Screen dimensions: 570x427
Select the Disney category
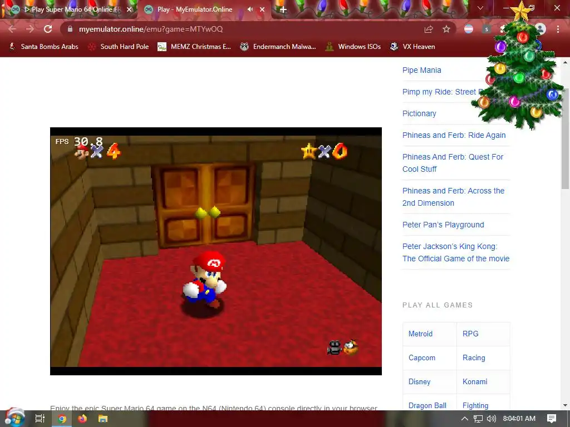pos(420,381)
